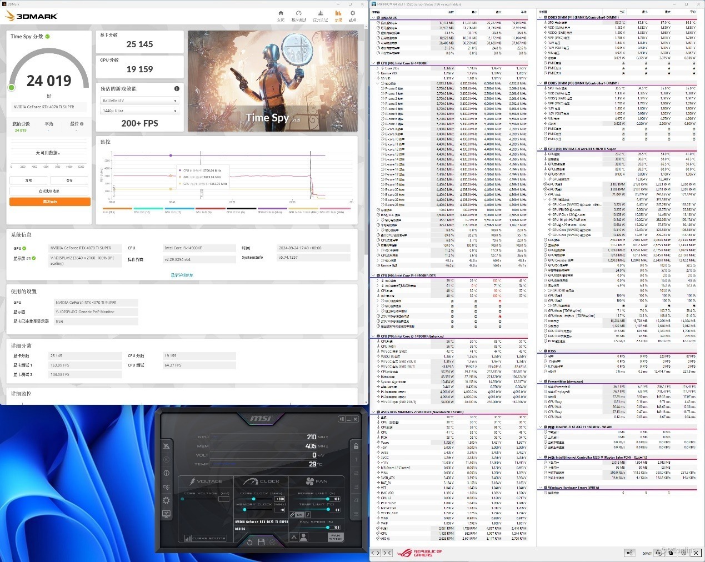This screenshot has height=562, width=705.
Task: Open MSI Afterburner settings gear icon
Action: tap(166, 500)
